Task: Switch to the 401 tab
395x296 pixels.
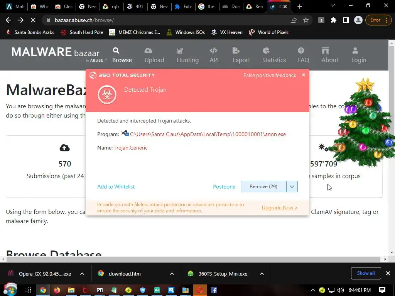Action: [x=135, y=7]
